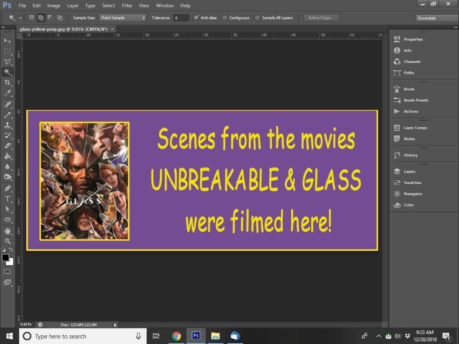Select the Path Selection tool
This screenshot has height=344, width=459.
8,209
